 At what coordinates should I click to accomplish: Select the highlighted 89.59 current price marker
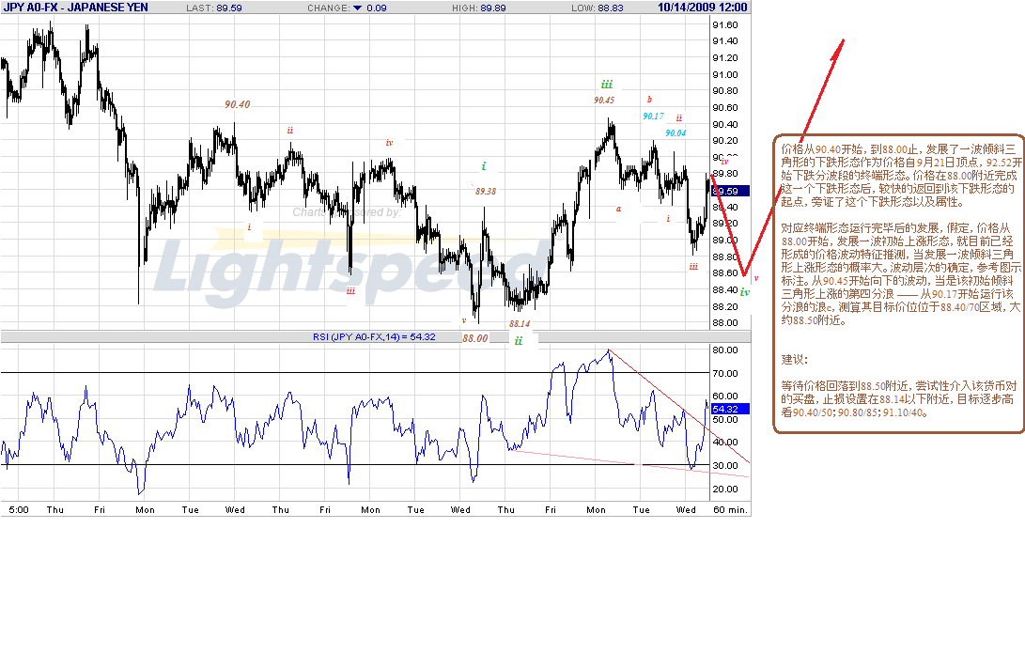coord(730,191)
